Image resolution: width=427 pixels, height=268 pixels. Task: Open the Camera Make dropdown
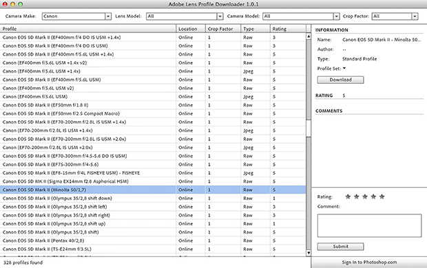pyautogui.click(x=76, y=16)
